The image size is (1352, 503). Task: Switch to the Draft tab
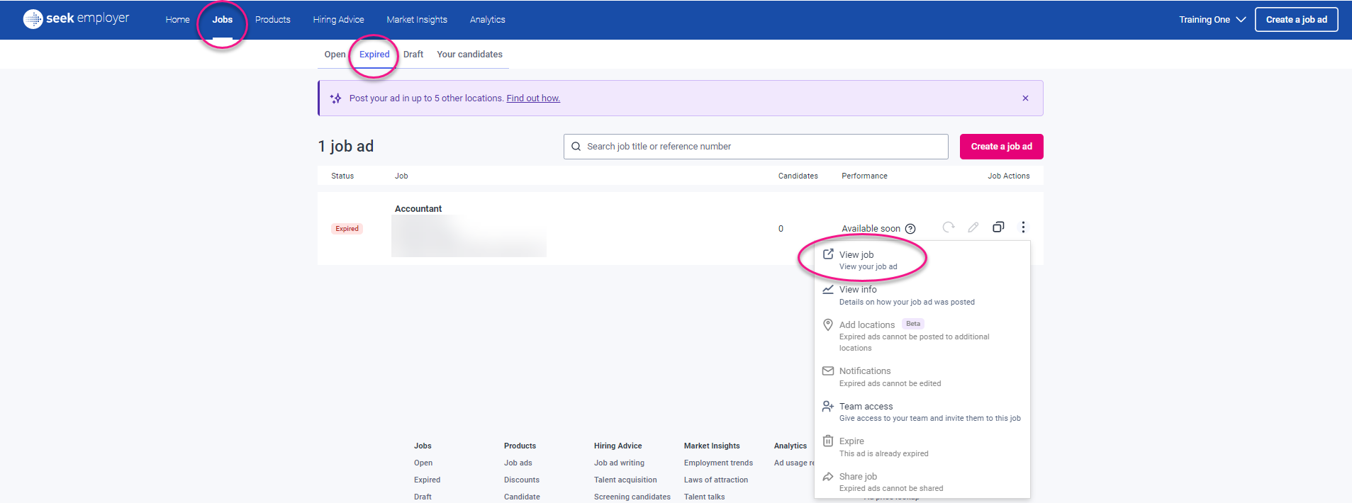(x=413, y=55)
